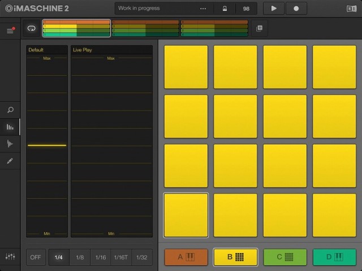Start playback with the Play button
This screenshot has height=271, width=362.
pos(274,8)
